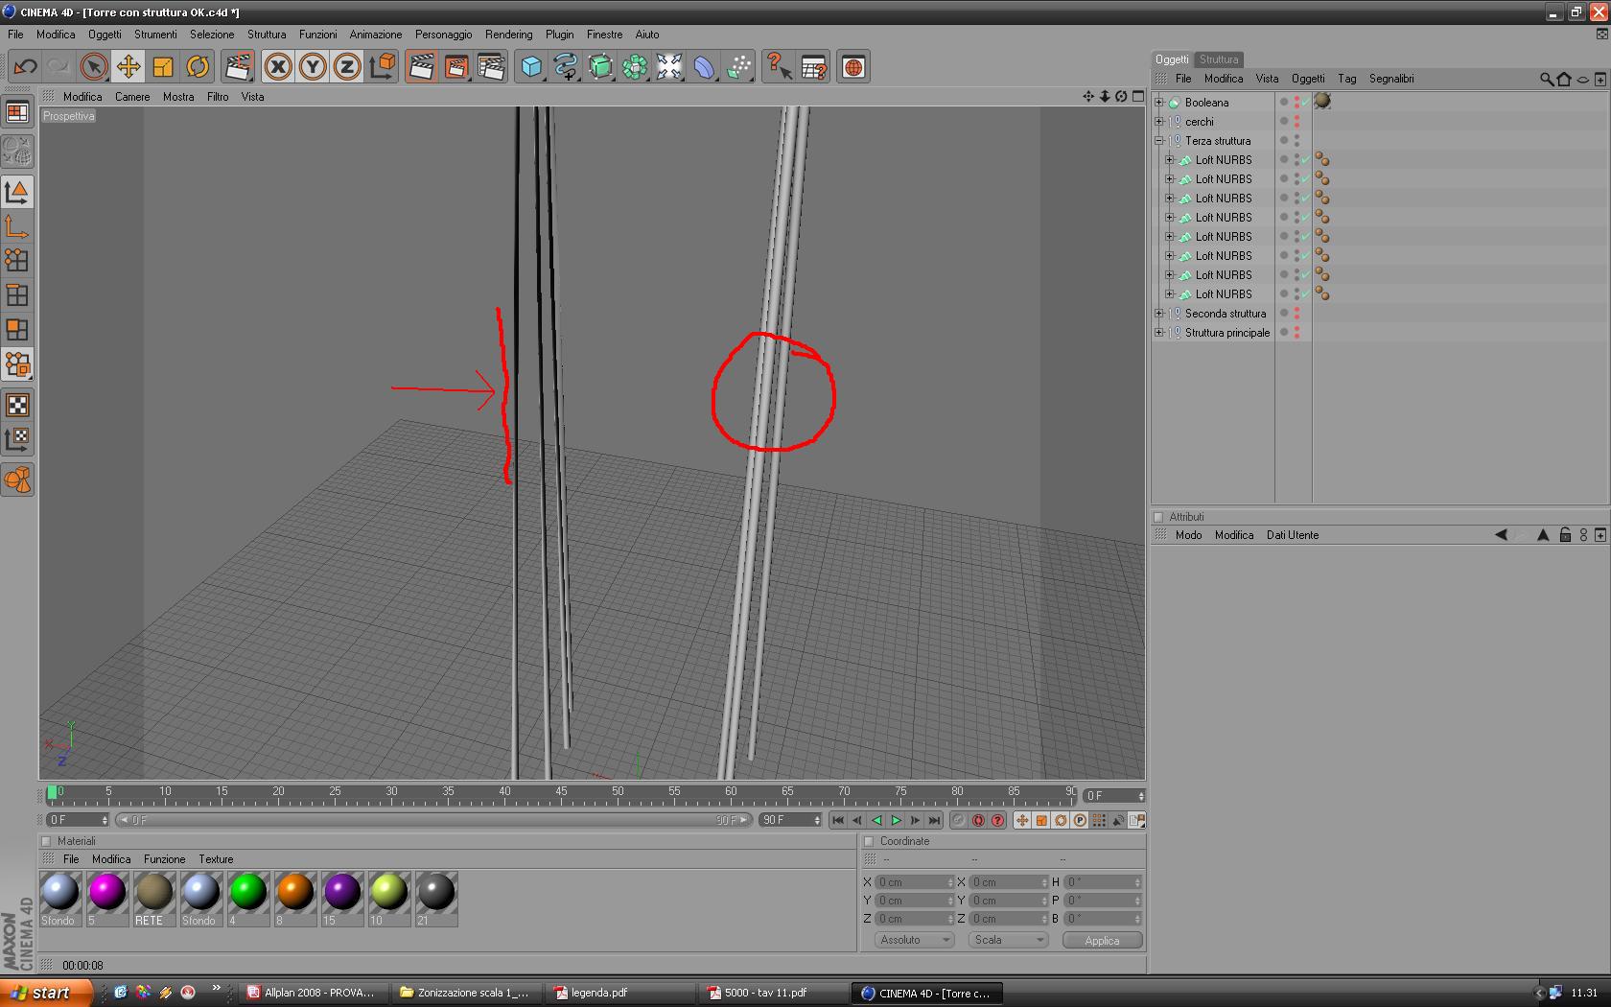
Task: Switch to Struttura tab in object manager
Action: (1219, 59)
